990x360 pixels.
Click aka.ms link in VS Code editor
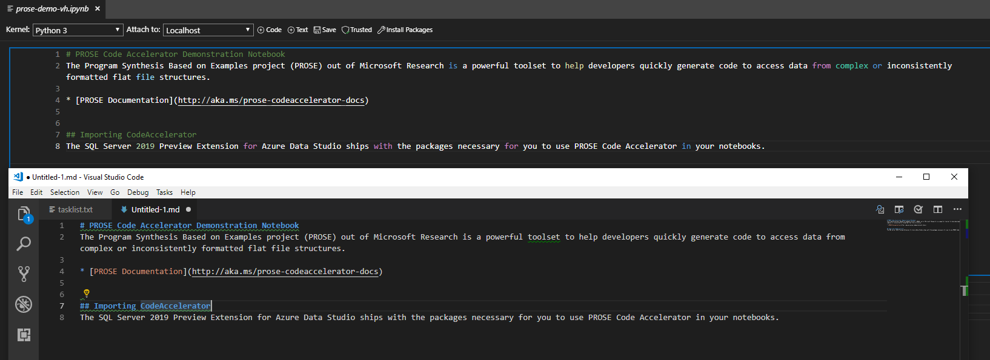point(285,271)
